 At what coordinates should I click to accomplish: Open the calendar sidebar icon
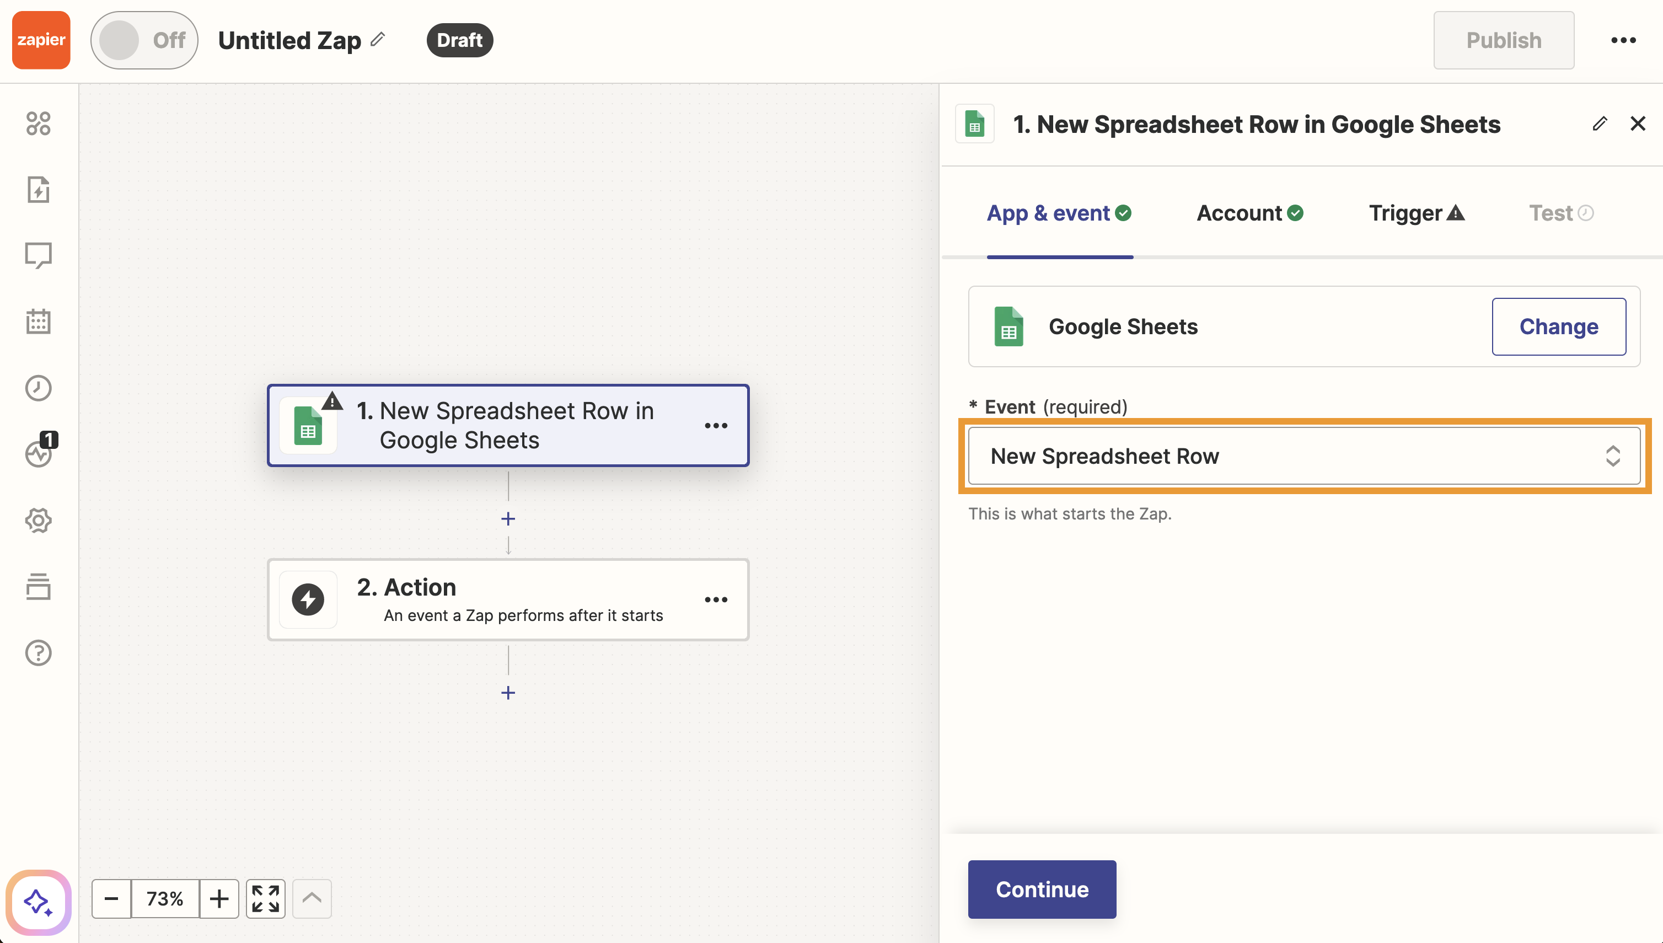(x=38, y=322)
